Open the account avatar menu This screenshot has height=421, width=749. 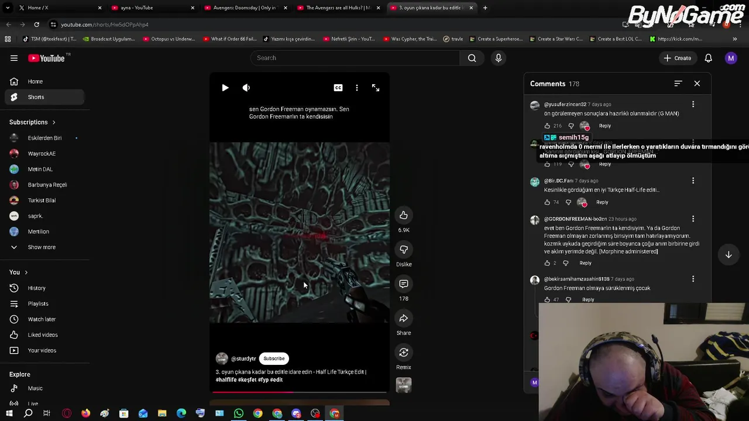pyautogui.click(x=731, y=58)
